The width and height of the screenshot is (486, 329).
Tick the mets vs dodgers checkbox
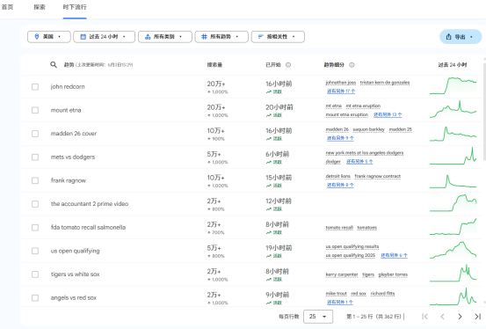35,157
